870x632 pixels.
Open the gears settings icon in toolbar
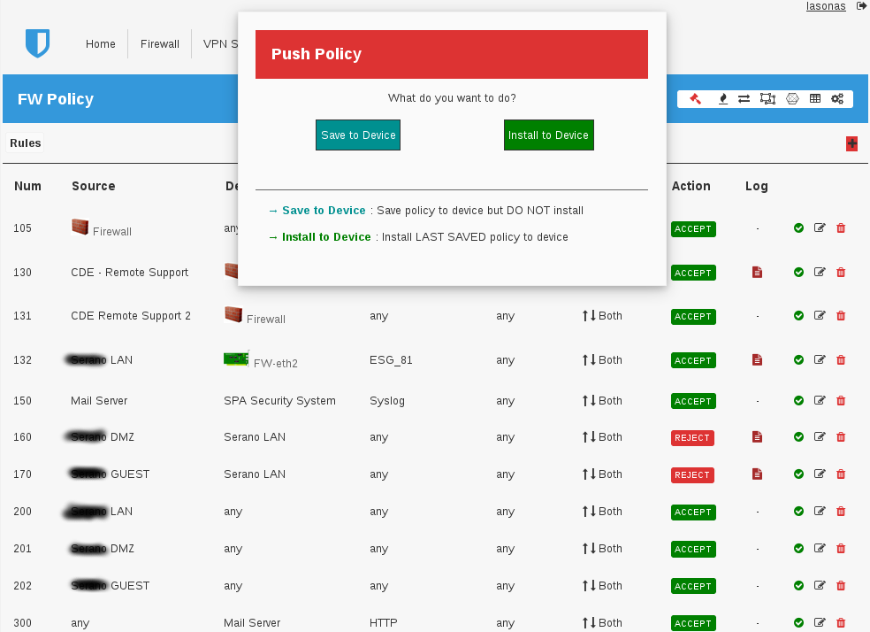(x=837, y=99)
